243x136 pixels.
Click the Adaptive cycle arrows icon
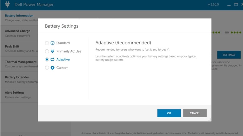pyautogui.click(x=53, y=60)
